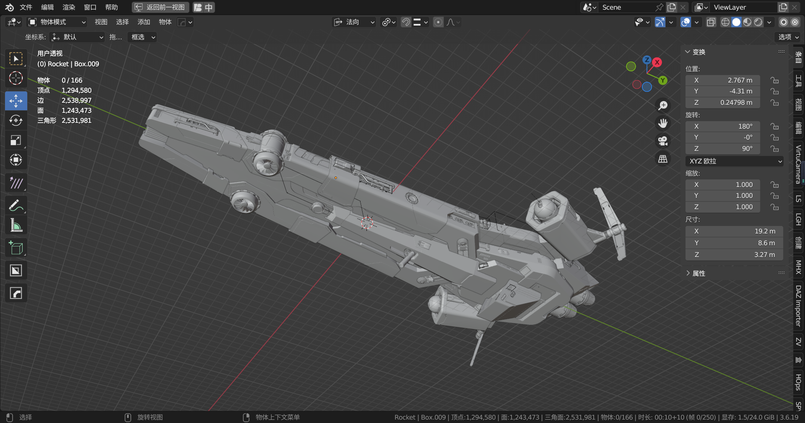
Task: Select the Add Cube tool
Action: pos(16,248)
